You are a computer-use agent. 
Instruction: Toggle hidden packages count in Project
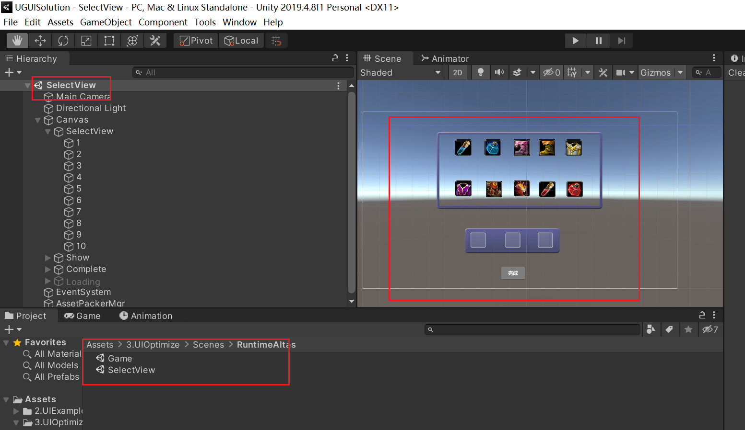[710, 329]
